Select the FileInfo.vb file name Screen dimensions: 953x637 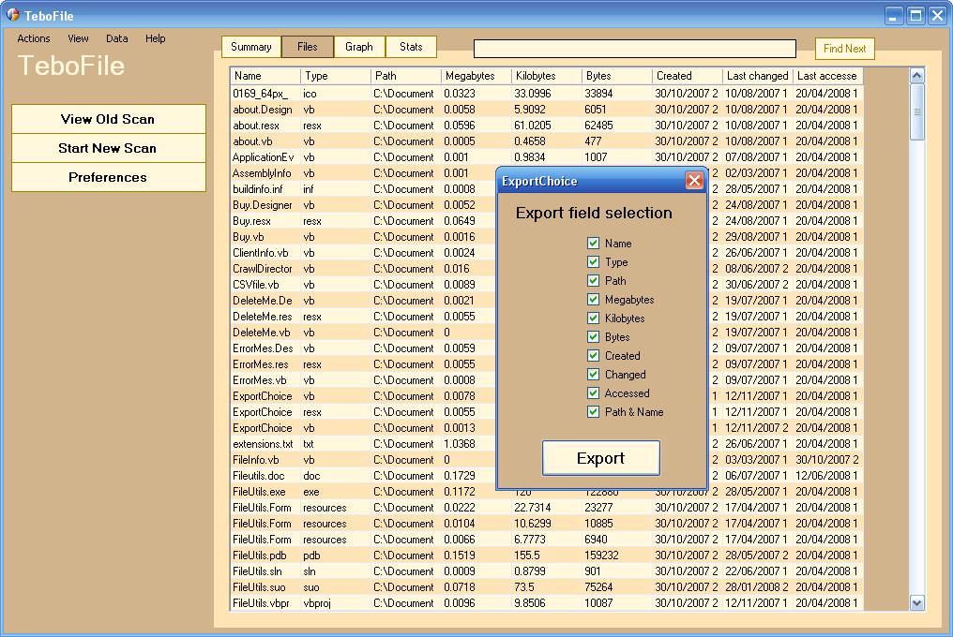(x=256, y=460)
